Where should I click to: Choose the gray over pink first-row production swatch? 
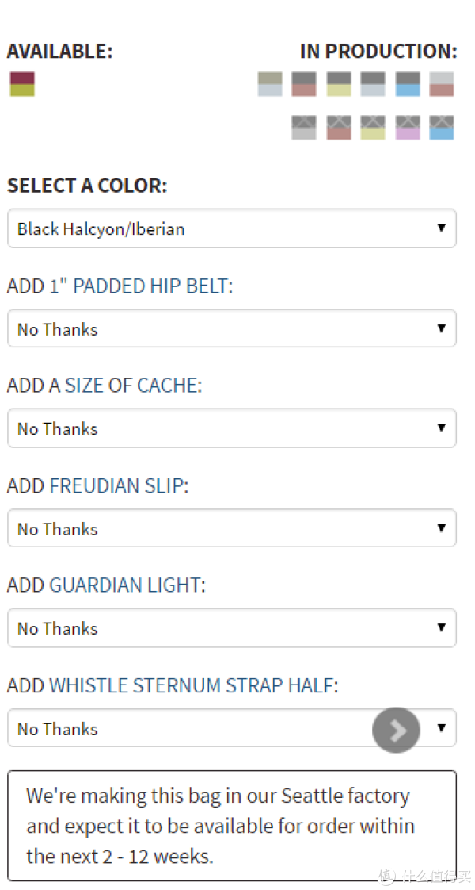pyautogui.click(x=304, y=84)
